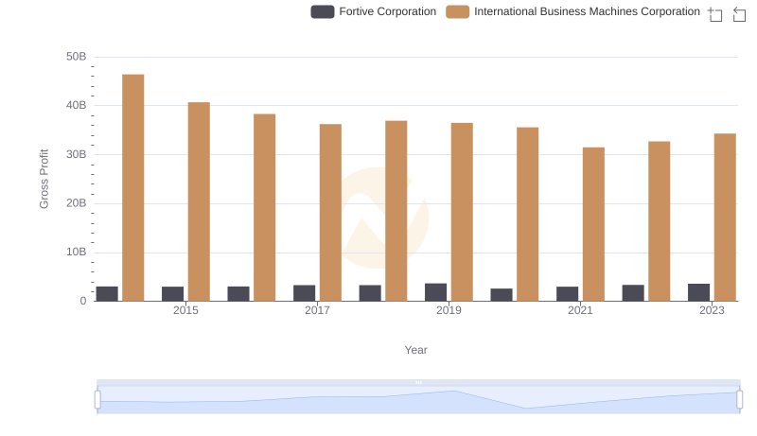Click the Gross Profit axis title
The width and height of the screenshot is (757, 436).
pos(44,179)
